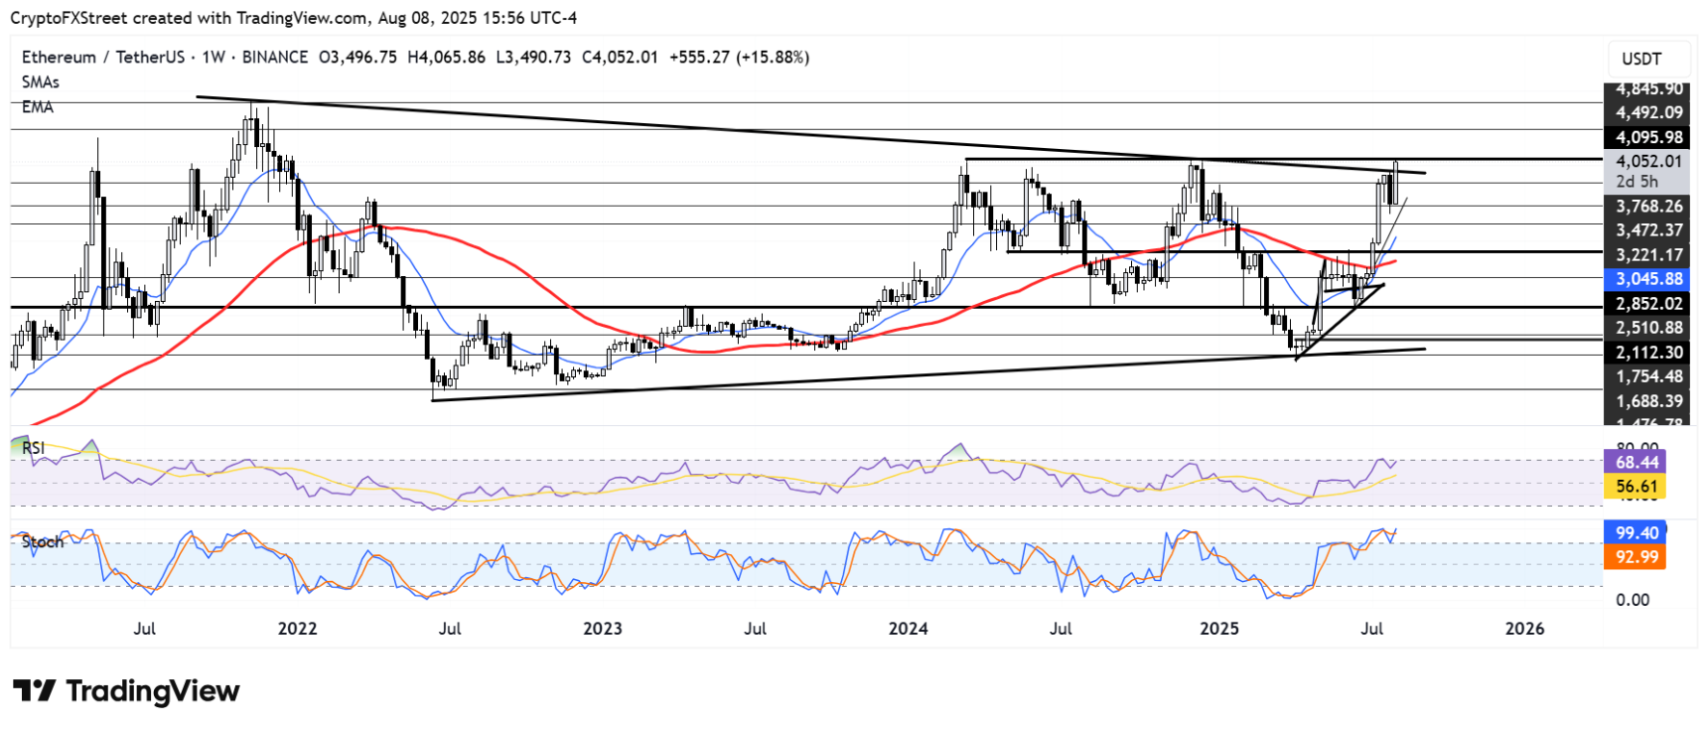Click the current price label 4,052.01
This screenshot has height=730, width=1708.
tap(1648, 161)
